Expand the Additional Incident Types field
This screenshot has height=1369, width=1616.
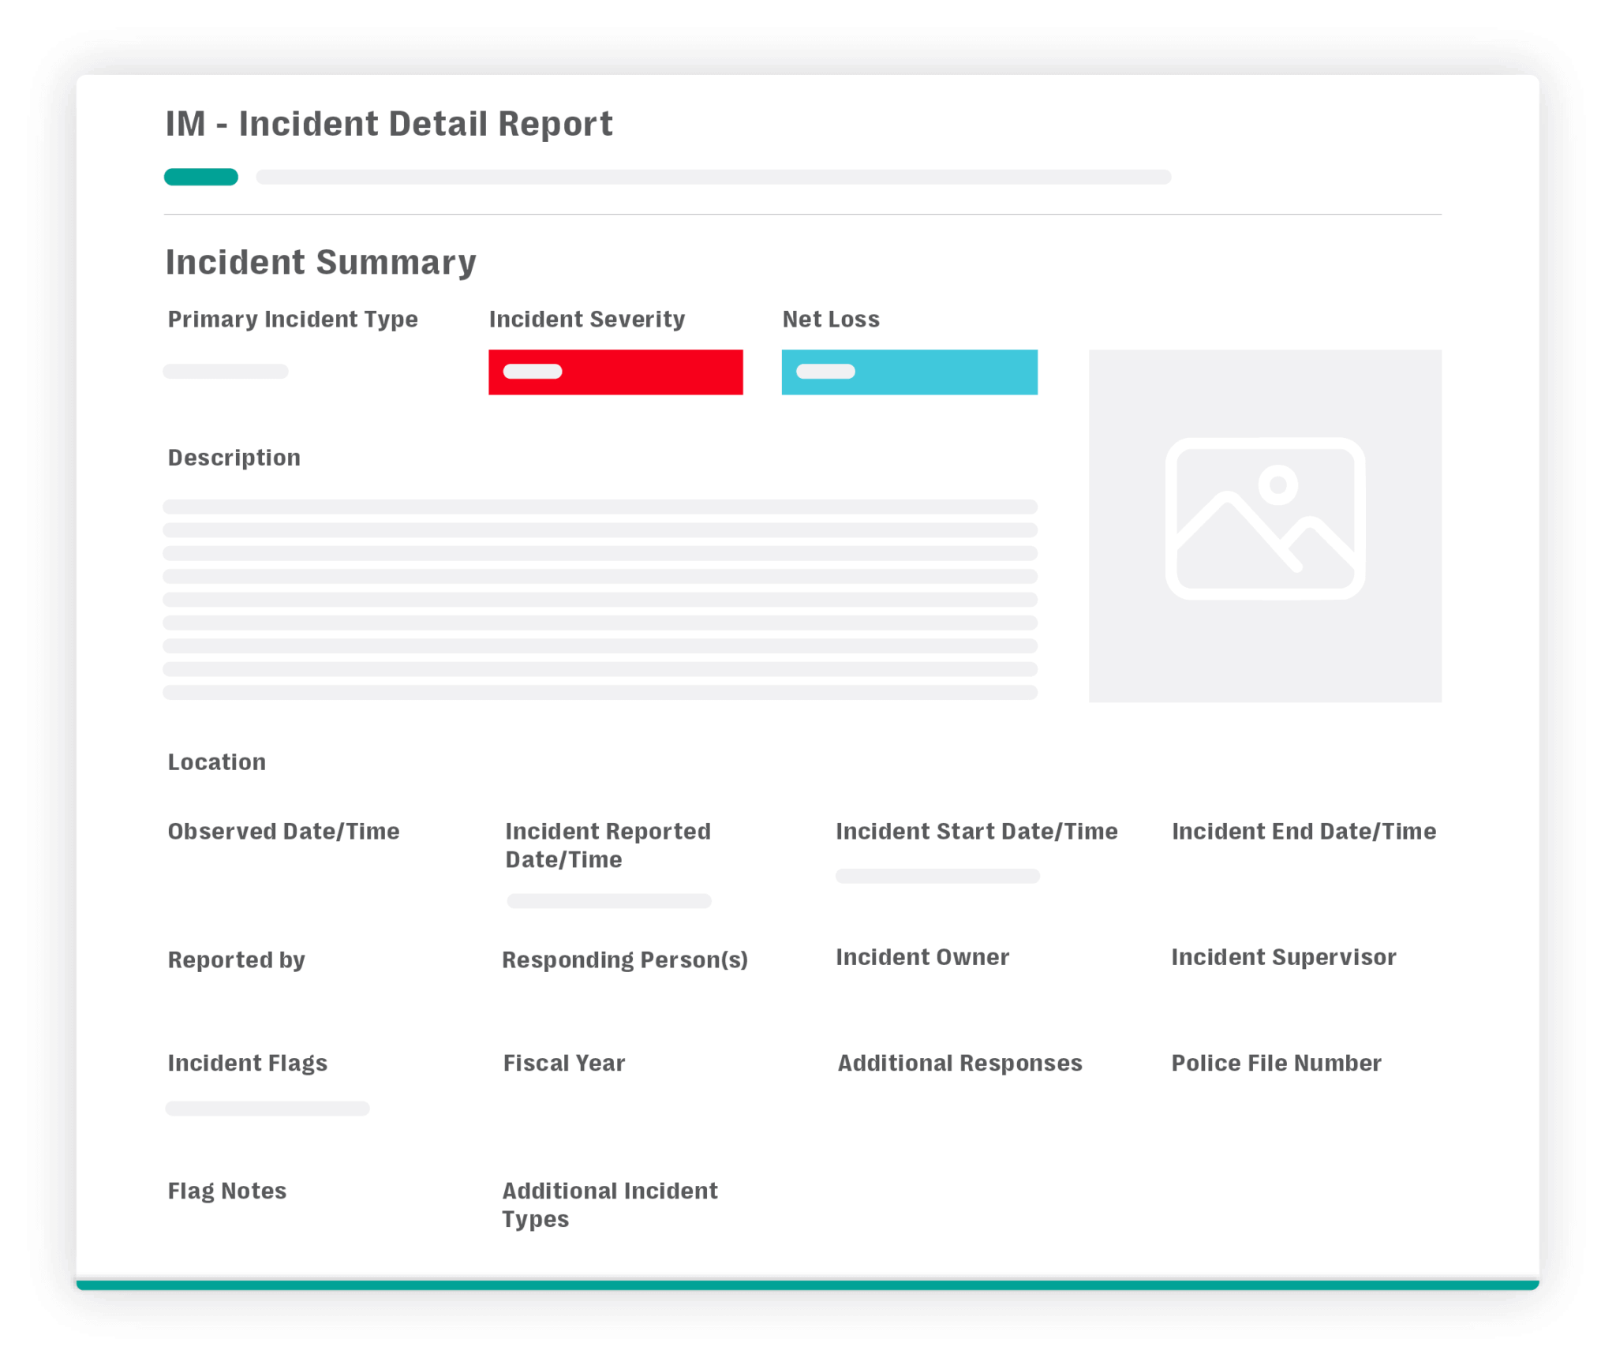tap(610, 1205)
